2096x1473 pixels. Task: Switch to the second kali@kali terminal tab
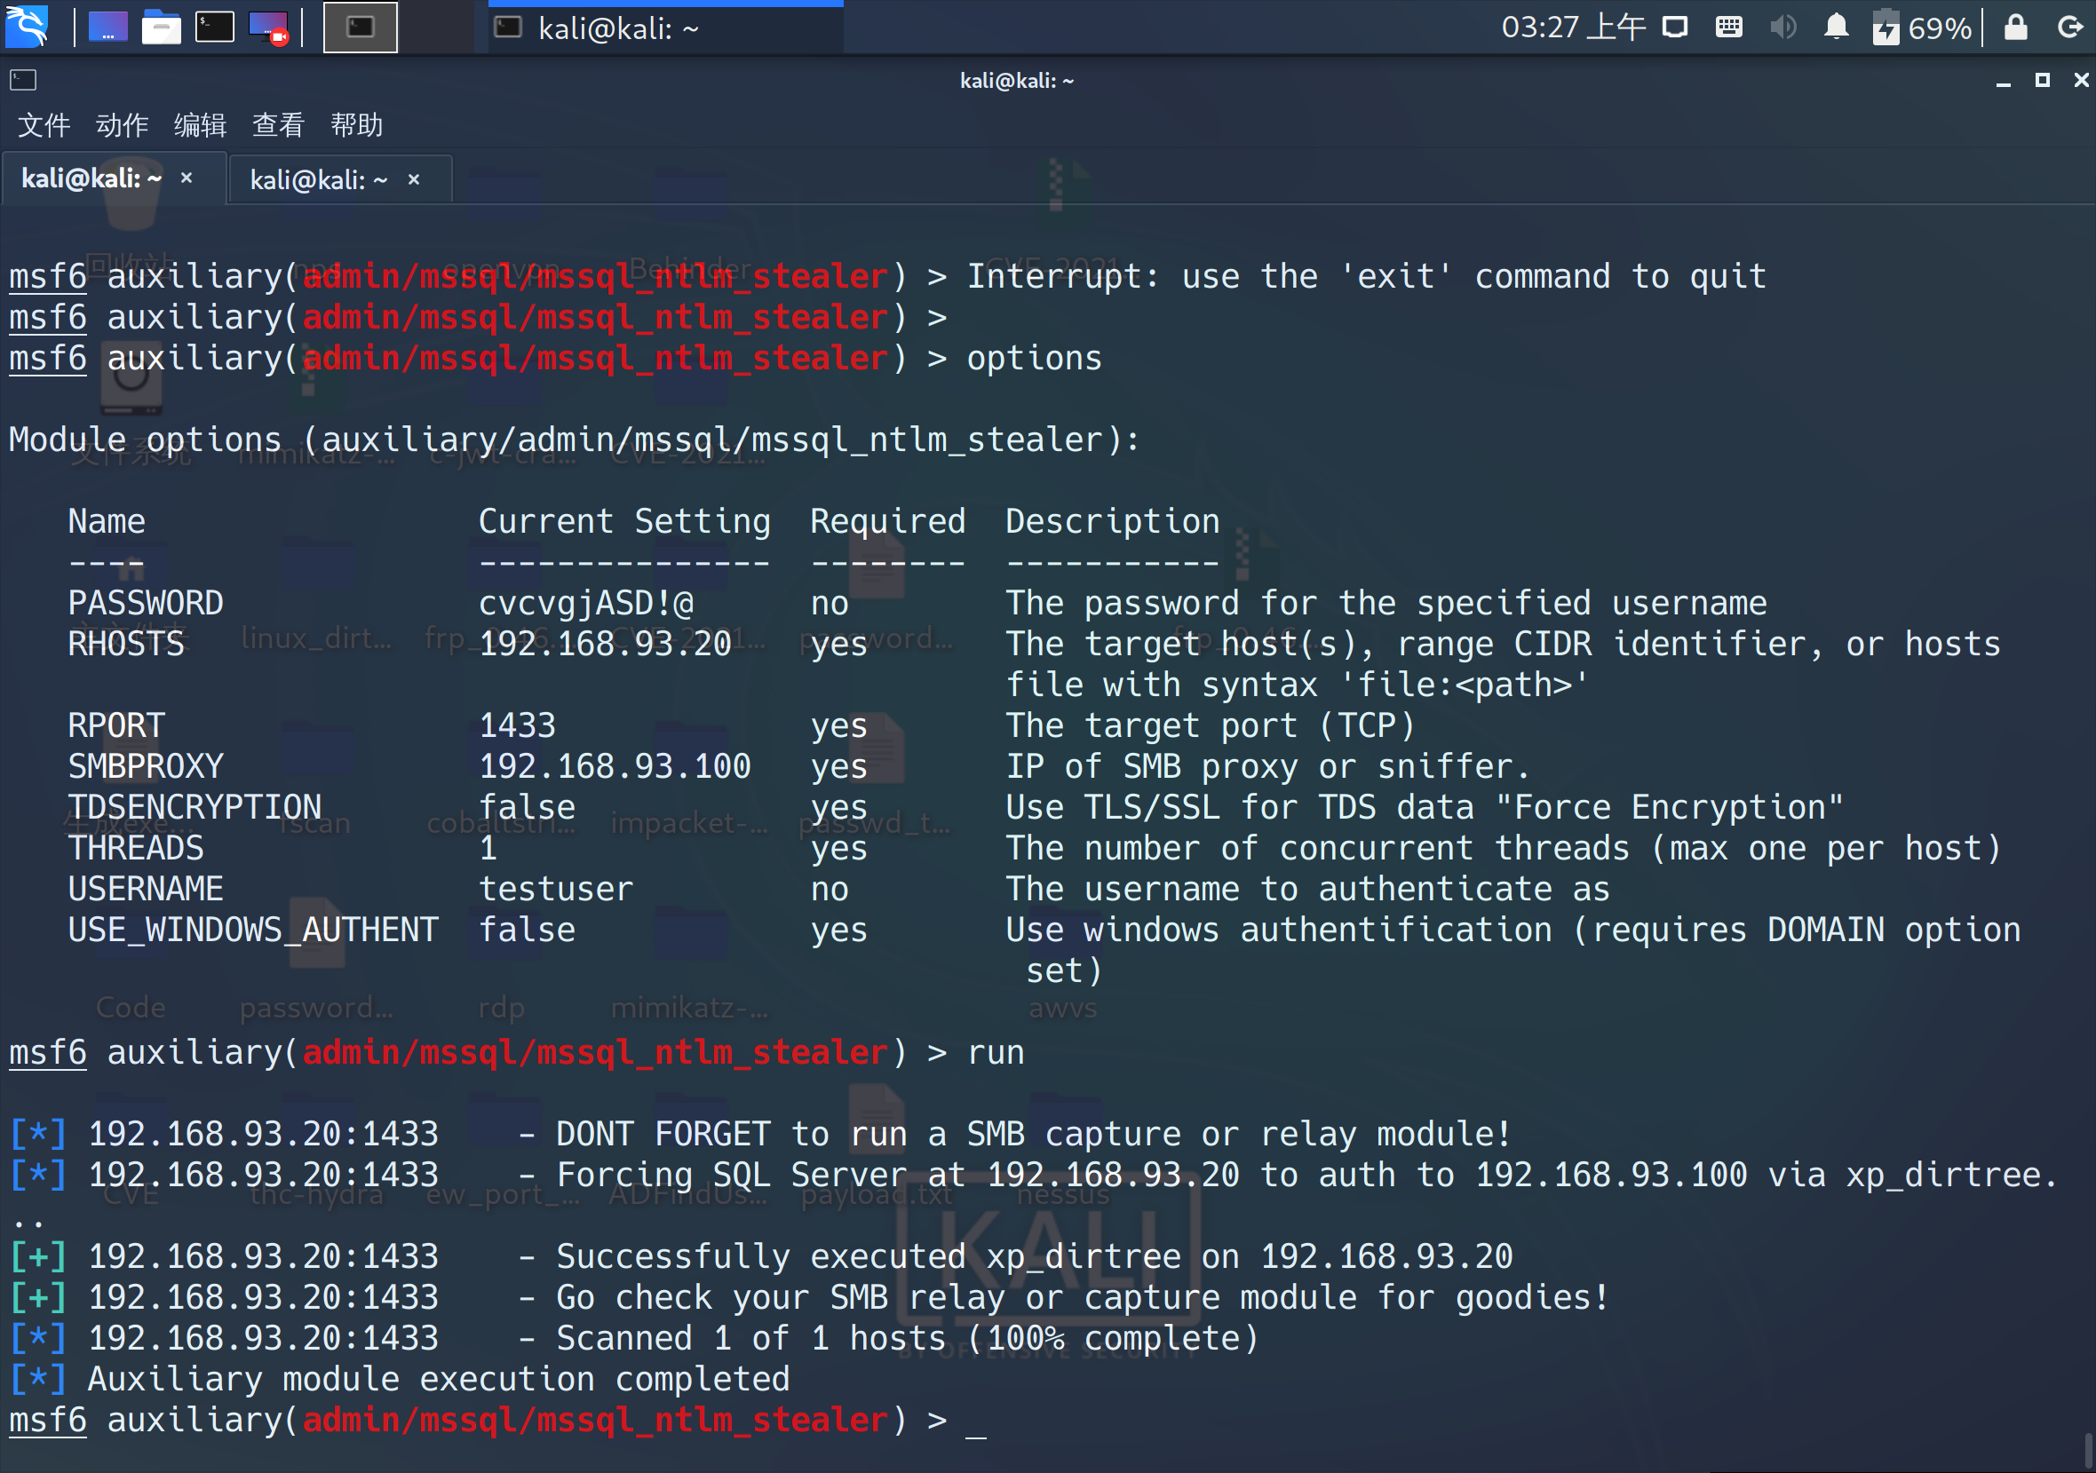click(x=319, y=179)
